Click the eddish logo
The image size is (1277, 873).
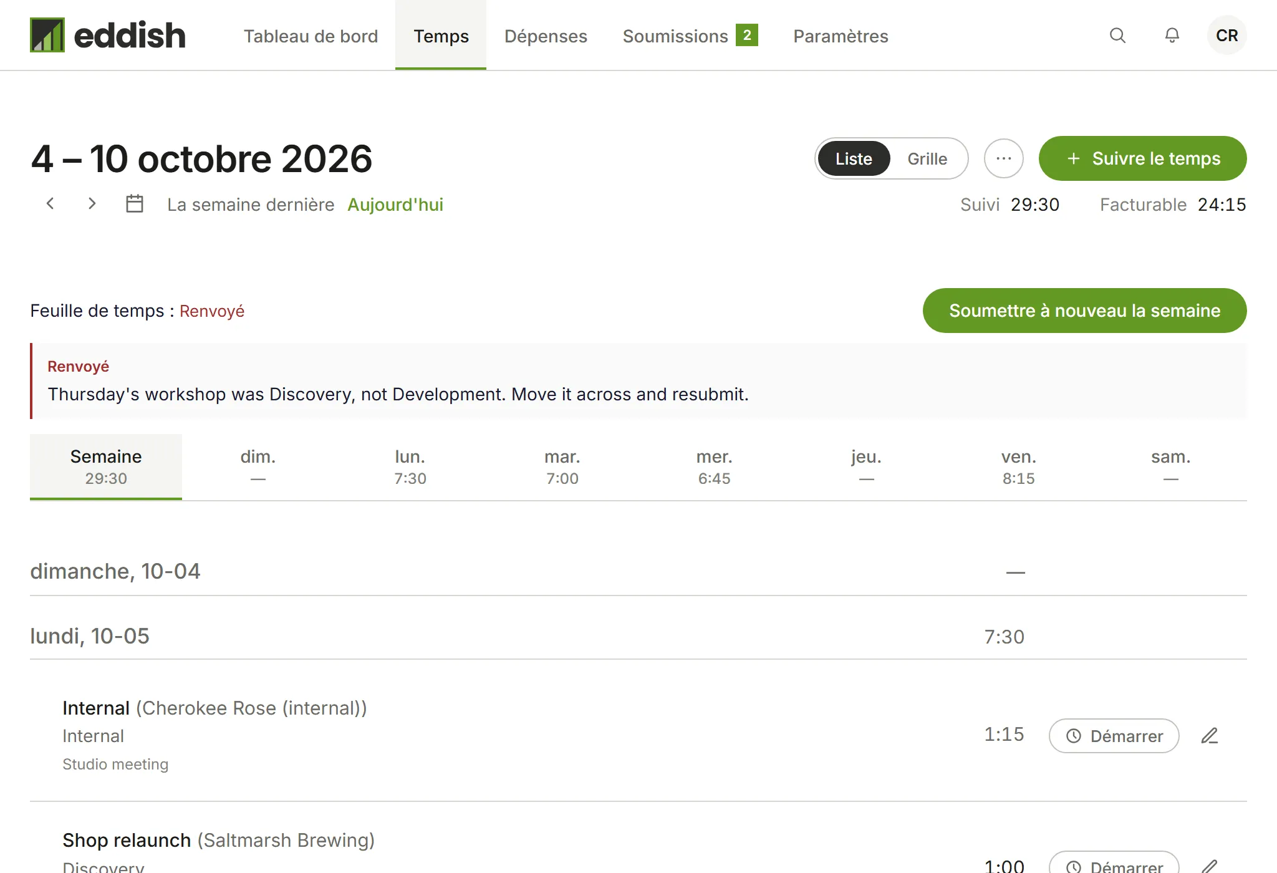(x=108, y=35)
